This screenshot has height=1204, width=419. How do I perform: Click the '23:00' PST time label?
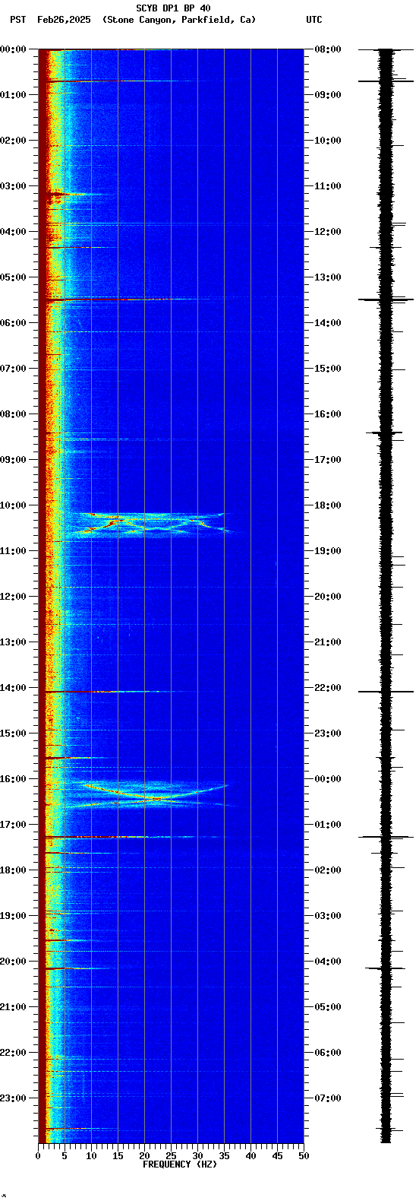point(14,1098)
